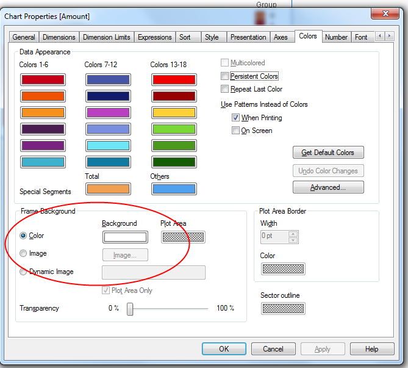Switch to the Presentation tab
Viewport: 408px width, 368px height.
[x=248, y=37]
